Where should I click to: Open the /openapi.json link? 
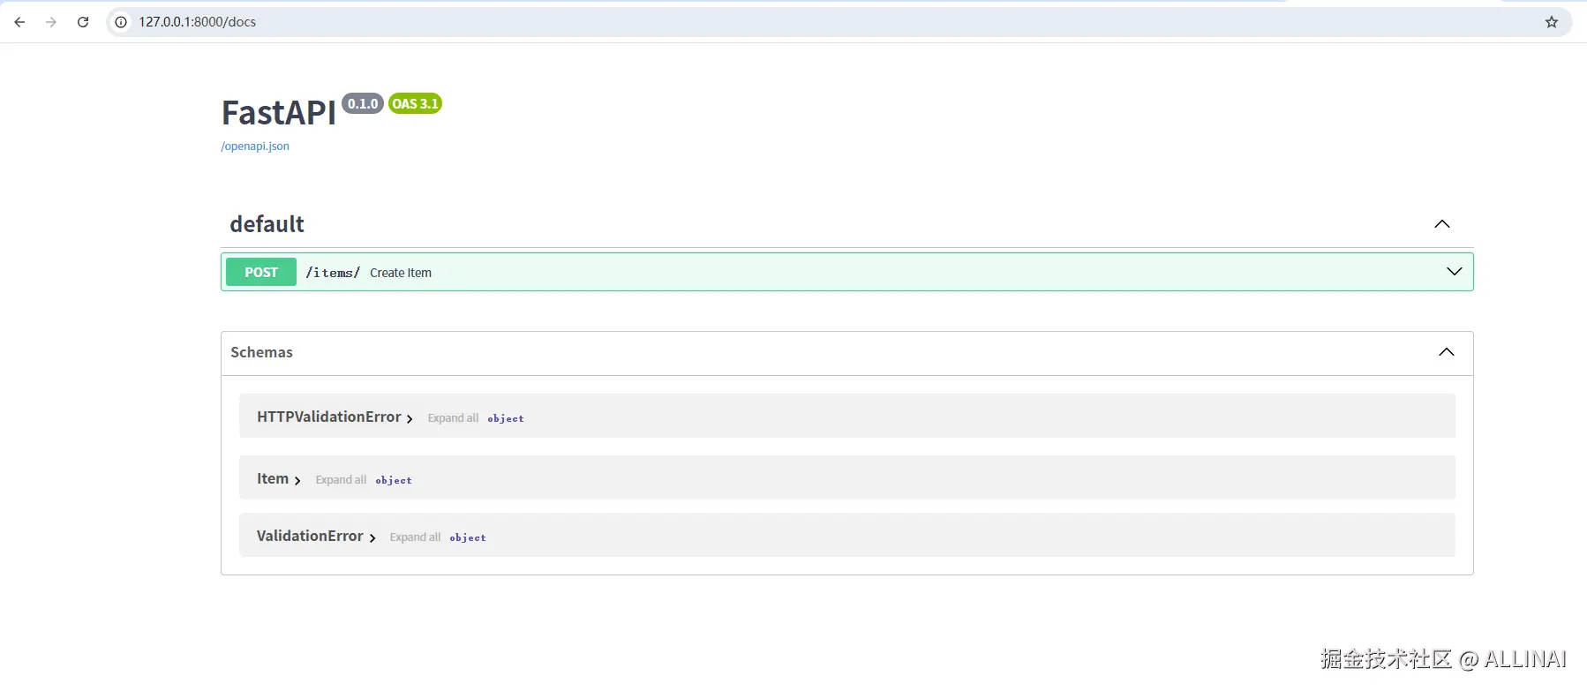(255, 146)
